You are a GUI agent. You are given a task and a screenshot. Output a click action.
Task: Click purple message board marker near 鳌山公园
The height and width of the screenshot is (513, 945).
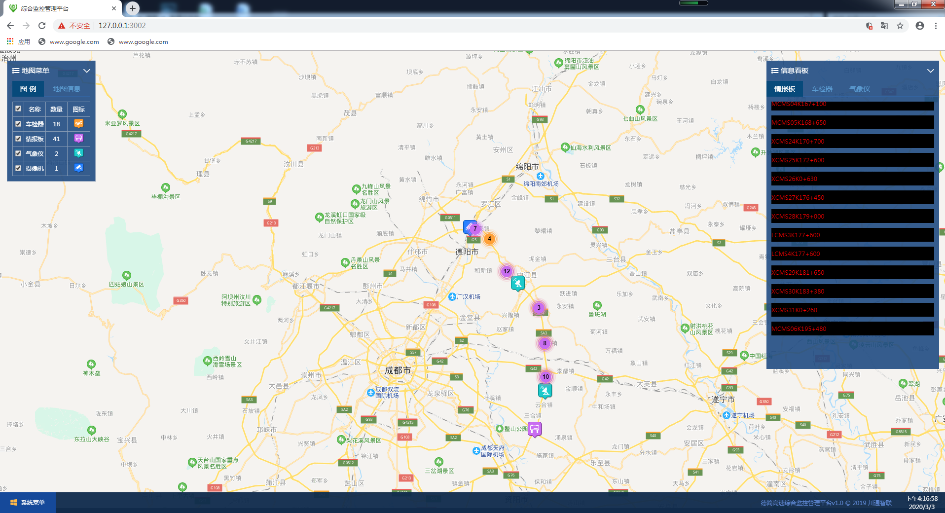point(535,429)
